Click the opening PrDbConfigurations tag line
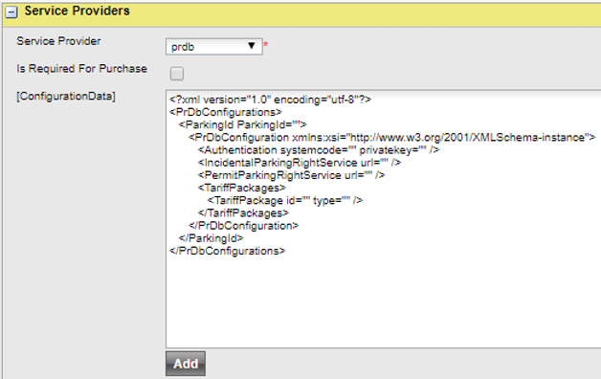 (226, 112)
